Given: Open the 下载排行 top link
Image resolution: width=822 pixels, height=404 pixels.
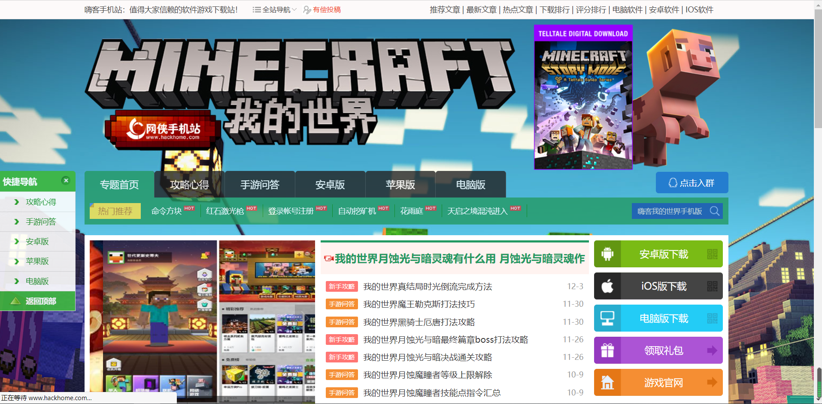Looking at the screenshot, I should [555, 9].
